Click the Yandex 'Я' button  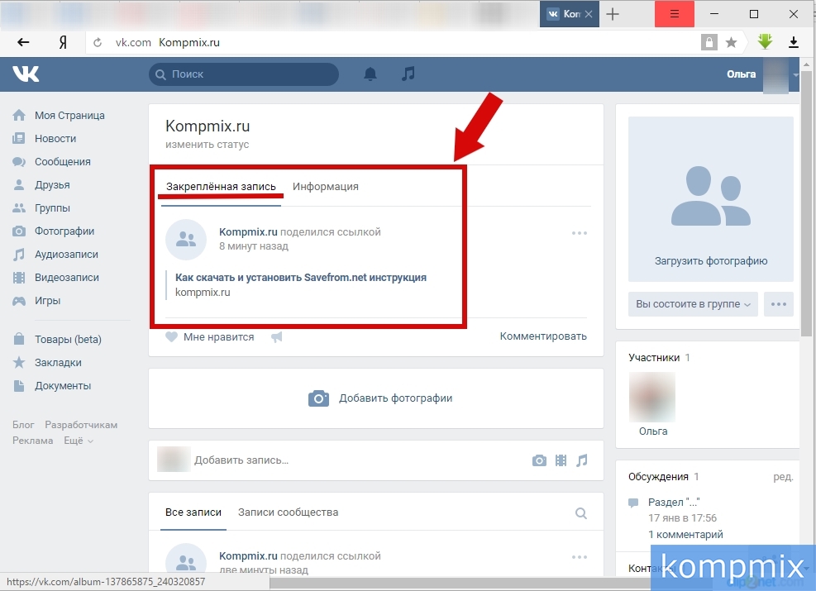click(63, 42)
